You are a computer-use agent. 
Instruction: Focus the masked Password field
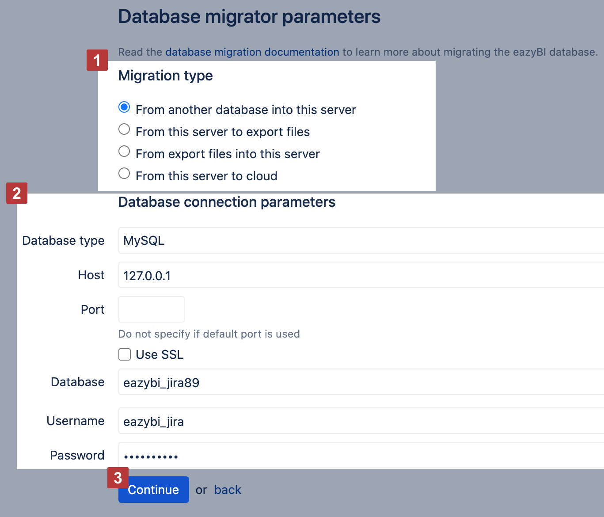coord(361,456)
